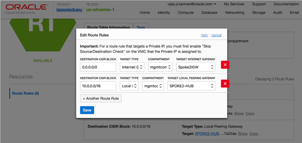Save the route rules
The height and width of the screenshot is (143, 302).
click(87, 110)
